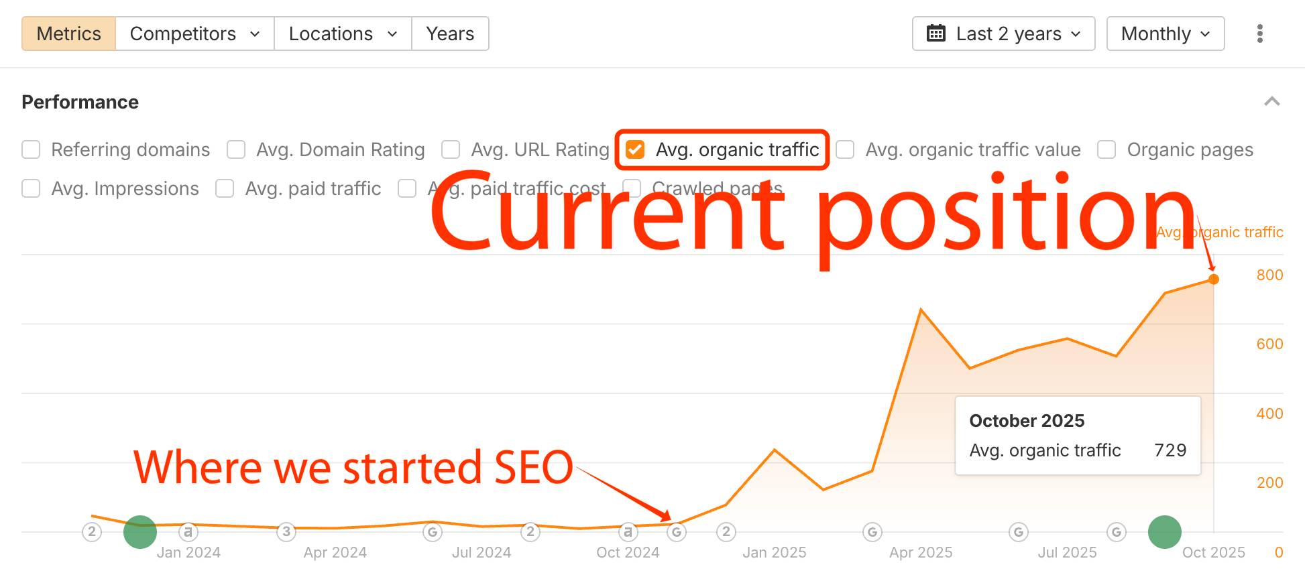Image resolution: width=1305 pixels, height=579 pixels.
Task: Uncheck the Avg. organic traffic checkbox
Action: [635, 149]
